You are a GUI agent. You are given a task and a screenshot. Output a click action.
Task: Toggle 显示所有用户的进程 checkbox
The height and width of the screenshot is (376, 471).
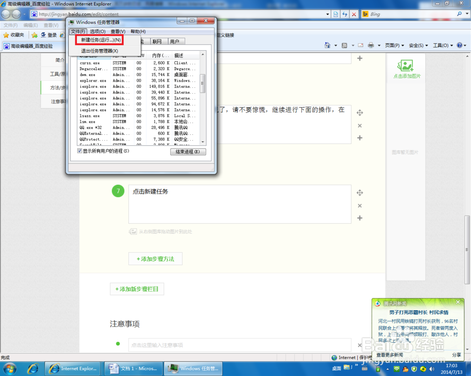coord(80,151)
